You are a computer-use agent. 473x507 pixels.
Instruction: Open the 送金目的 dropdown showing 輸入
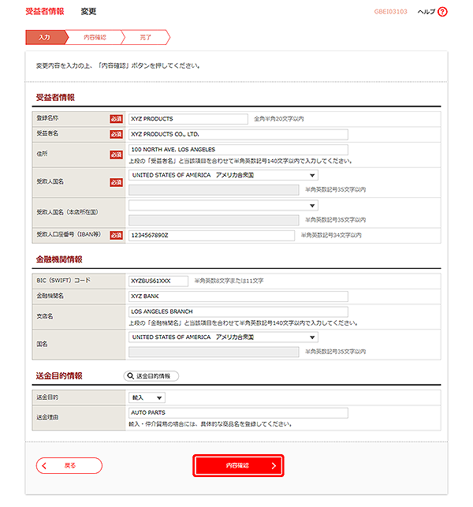click(147, 397)
